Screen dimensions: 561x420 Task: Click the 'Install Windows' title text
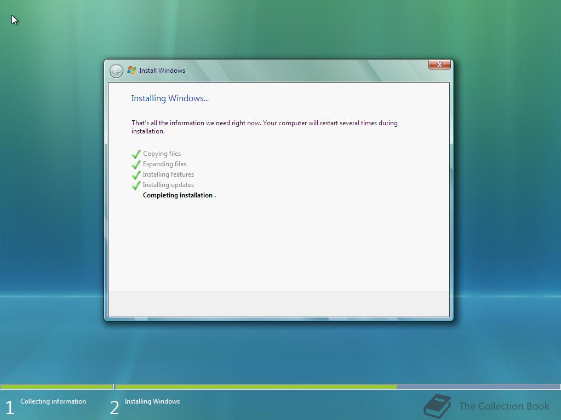162,71
